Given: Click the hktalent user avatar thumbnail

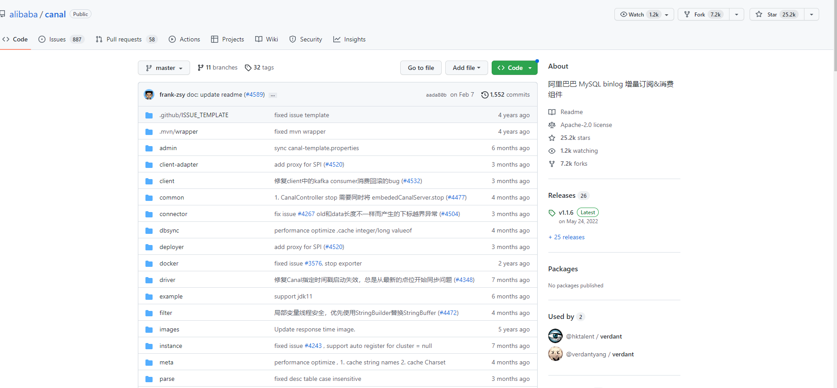Looking at the screenshot, I should tap(555, 336).
